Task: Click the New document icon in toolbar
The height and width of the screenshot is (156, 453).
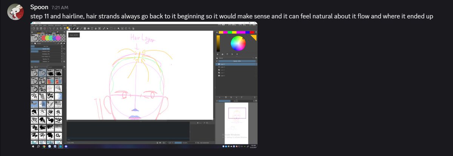Action: click(x=34, y=29)
